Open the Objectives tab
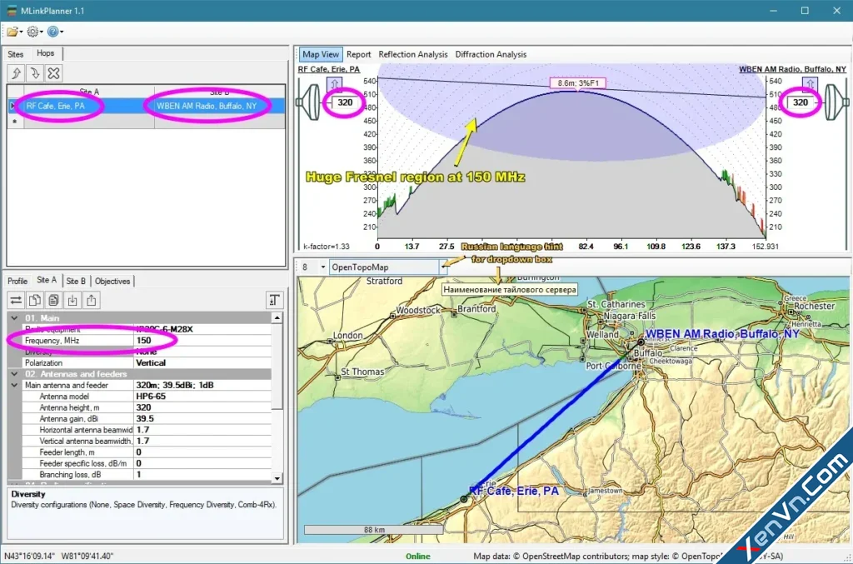This screenshot has width=853, height=564. pos(112,282)
